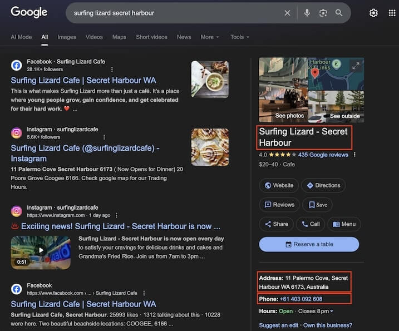This screenshot has width=399, height=331.
Task: Share the Surfing Lizard listing
Action: (x=277, y=224)
